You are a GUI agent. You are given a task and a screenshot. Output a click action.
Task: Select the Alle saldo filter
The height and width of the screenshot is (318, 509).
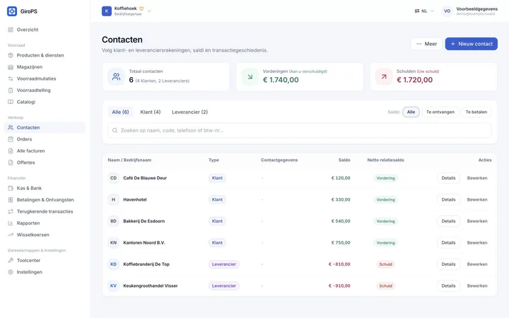pos(411,112)
